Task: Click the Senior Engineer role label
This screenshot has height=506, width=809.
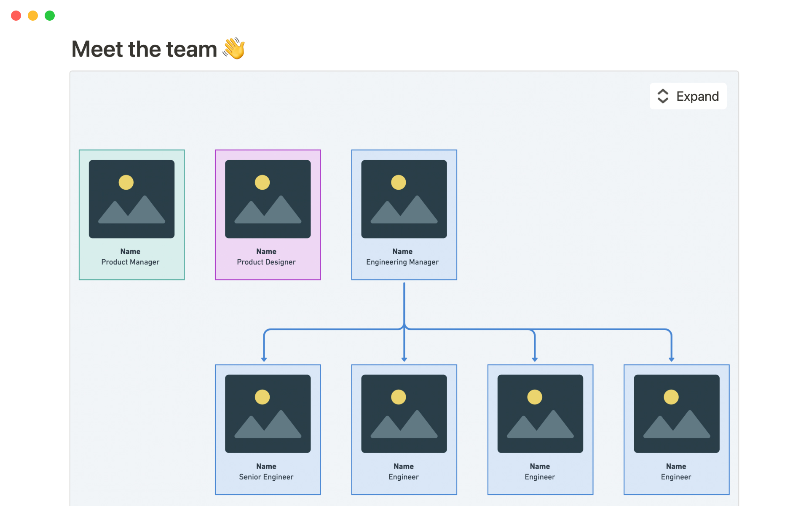Action: [266, 477]
